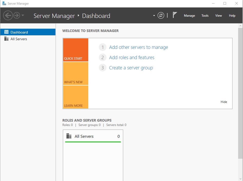Screen dimensions: 243x181
Task: Click Add roles and features link
Action: pos(132,58)
